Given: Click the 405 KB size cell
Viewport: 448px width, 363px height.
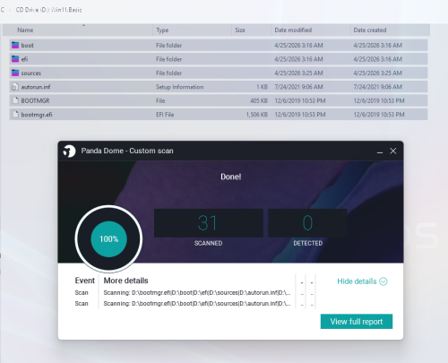Looking at the screenshot, I should 259,100.
